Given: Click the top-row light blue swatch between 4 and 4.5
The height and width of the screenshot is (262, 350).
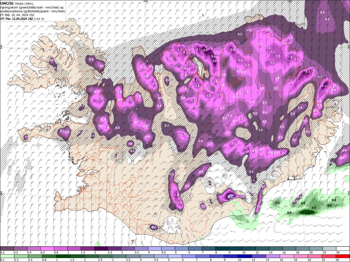Looking at the screenshot, I should coord(154,249).
